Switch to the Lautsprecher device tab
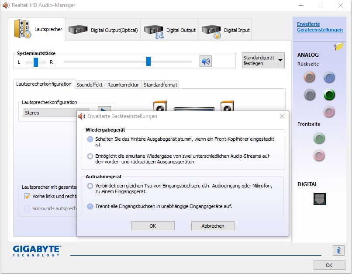This screenshot has width=352, height=274. point(37,29)
